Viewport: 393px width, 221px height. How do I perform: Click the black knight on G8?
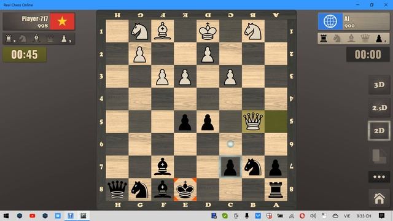139,190
